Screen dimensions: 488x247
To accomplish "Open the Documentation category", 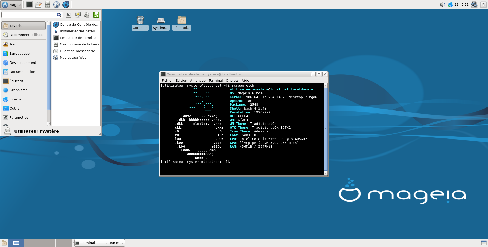I will tap(23, 72).
